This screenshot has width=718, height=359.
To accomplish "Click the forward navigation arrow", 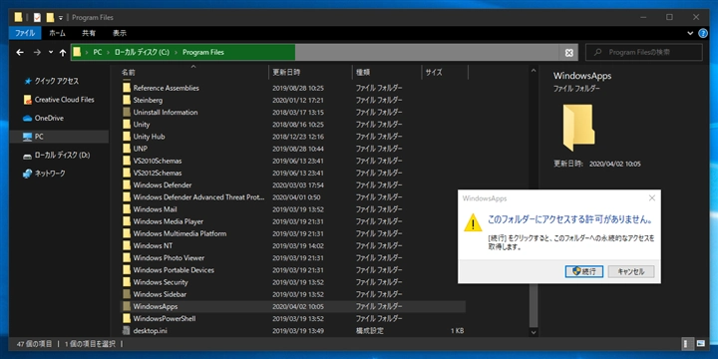I will tap(37, 53).
